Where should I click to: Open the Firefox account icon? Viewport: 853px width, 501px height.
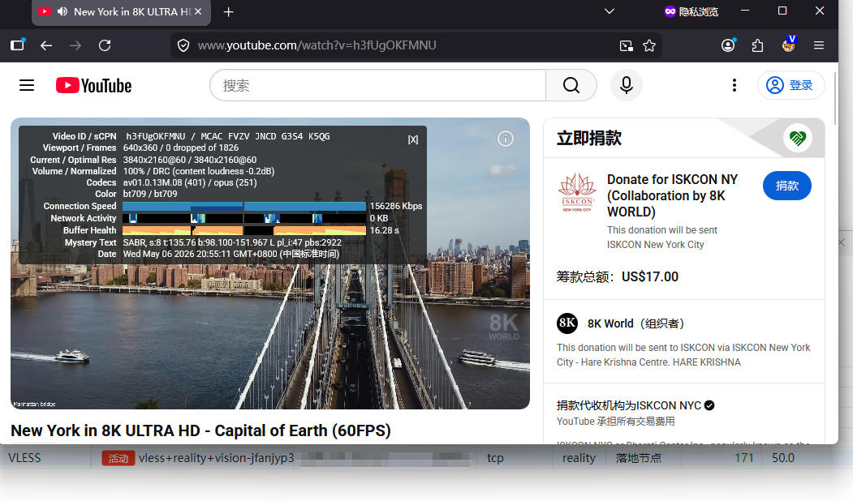pos(728,45)
